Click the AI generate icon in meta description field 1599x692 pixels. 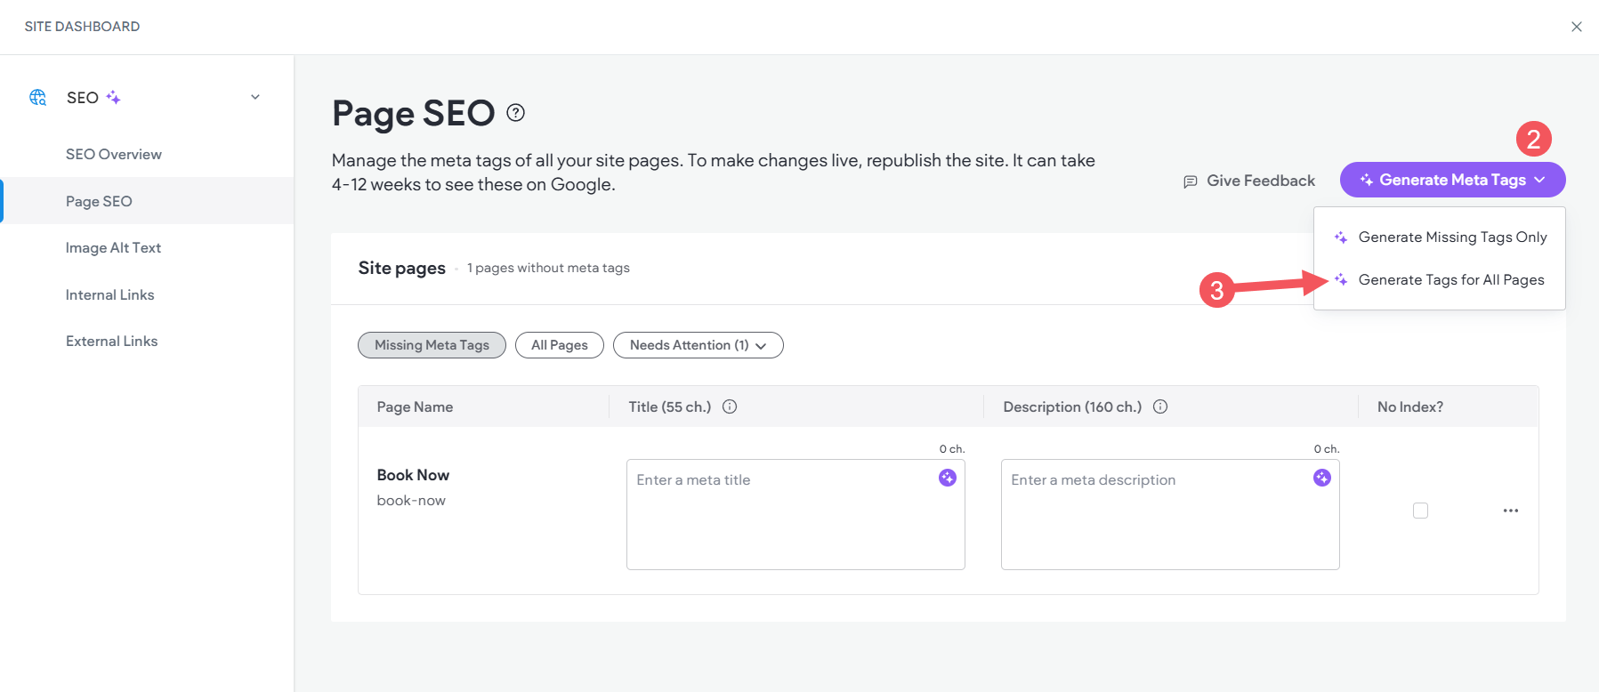[x=1322, y=479]
